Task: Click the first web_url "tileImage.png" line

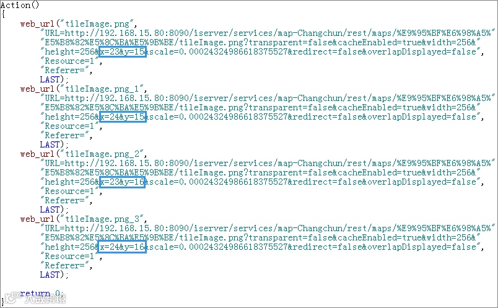Action: pos(79,24)
